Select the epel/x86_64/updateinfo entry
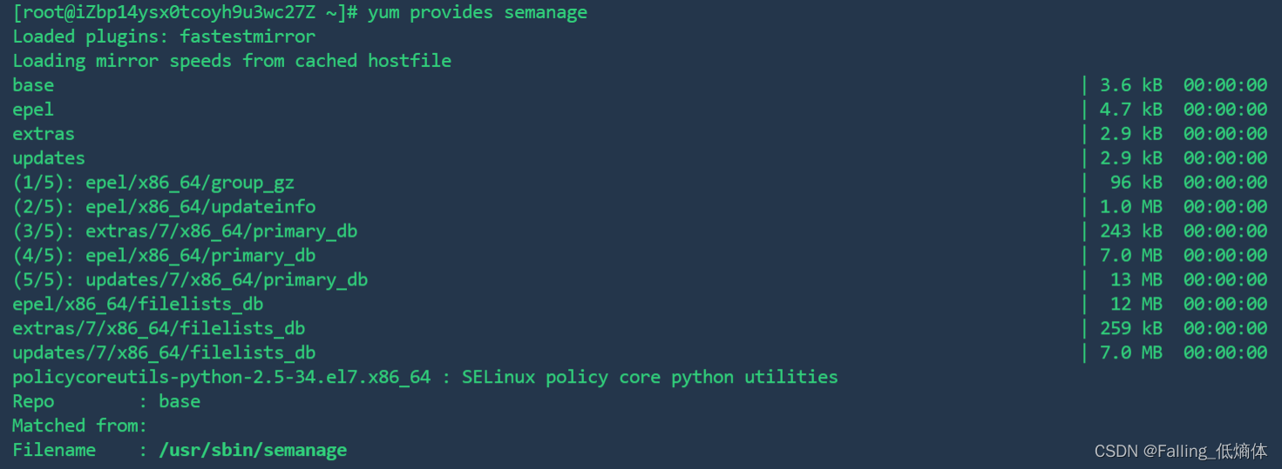1282x469 pixels. (164, 207)
